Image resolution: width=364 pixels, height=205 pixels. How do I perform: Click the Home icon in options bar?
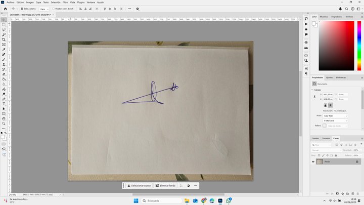[x=4, y=9]
